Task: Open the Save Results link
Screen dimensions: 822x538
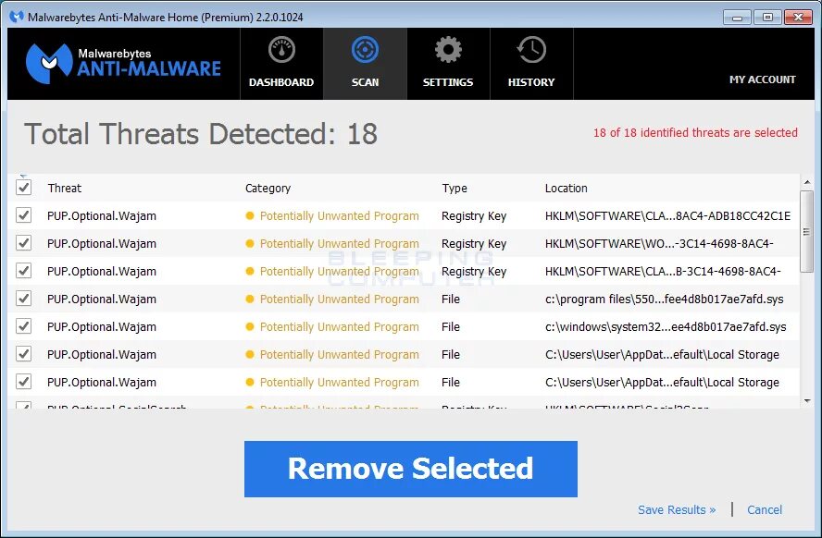Action: tap(677, 509)
